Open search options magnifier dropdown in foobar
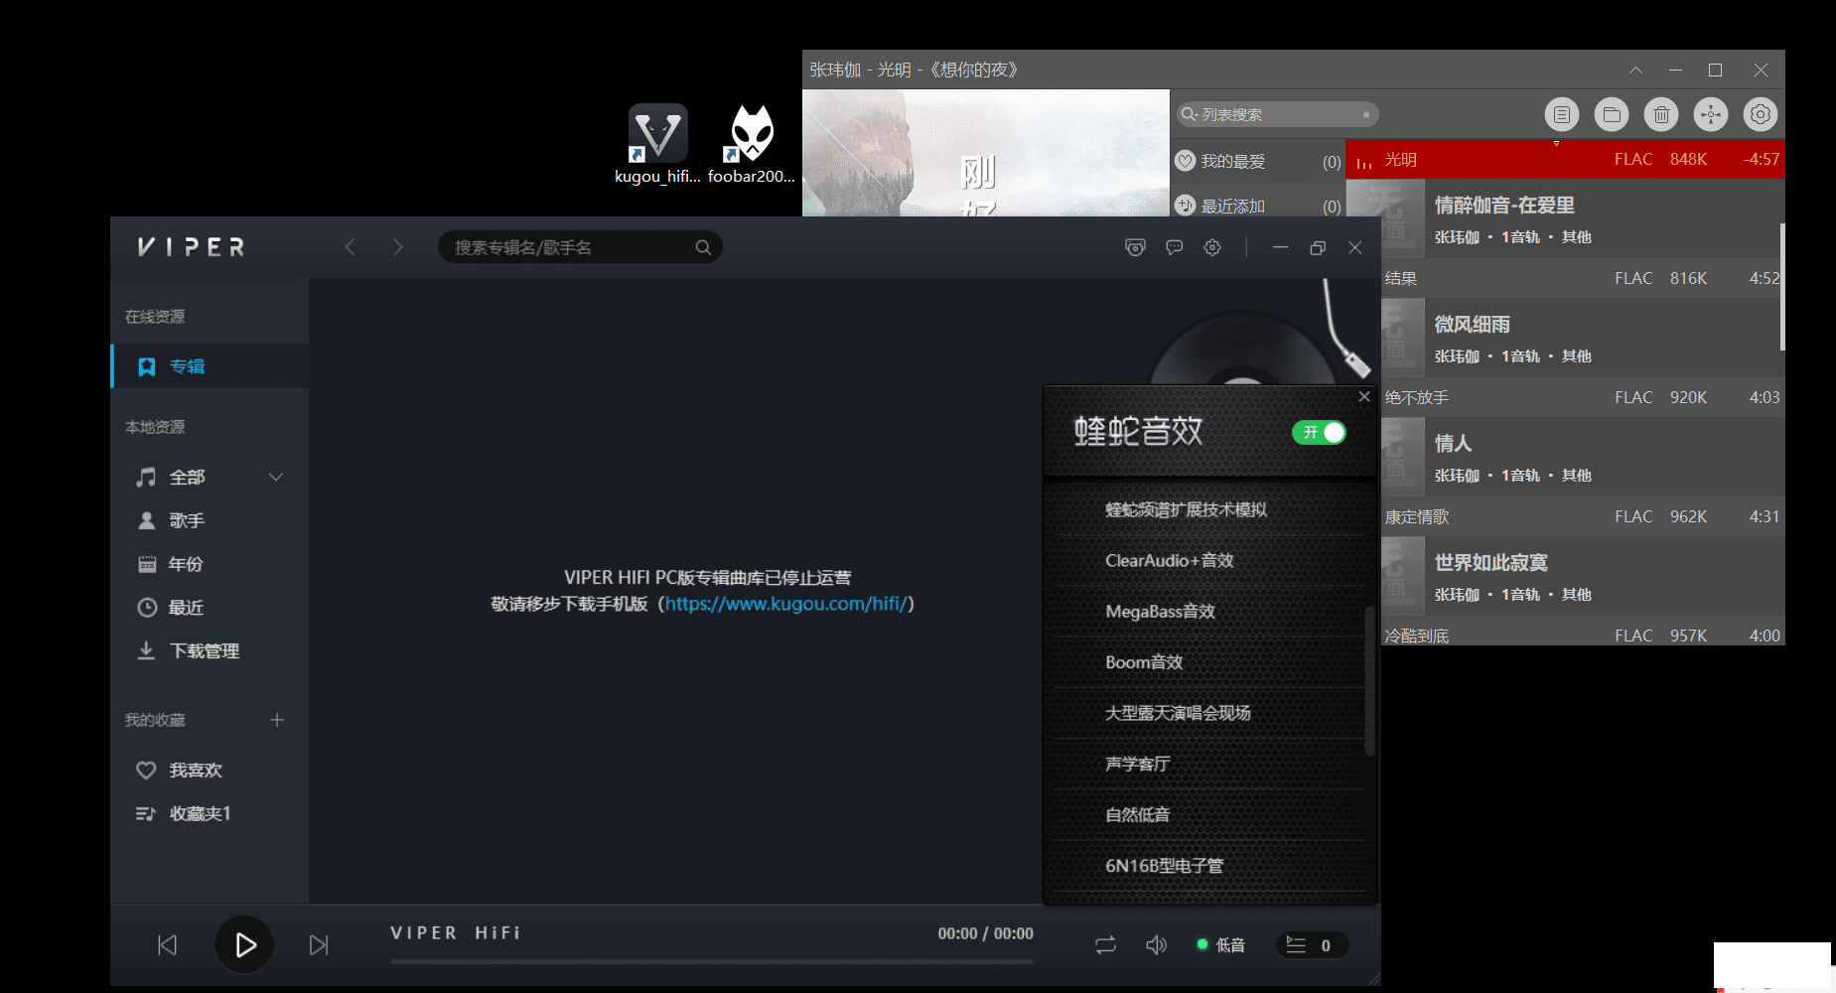1836x993 pixels. click(1189, 114)
